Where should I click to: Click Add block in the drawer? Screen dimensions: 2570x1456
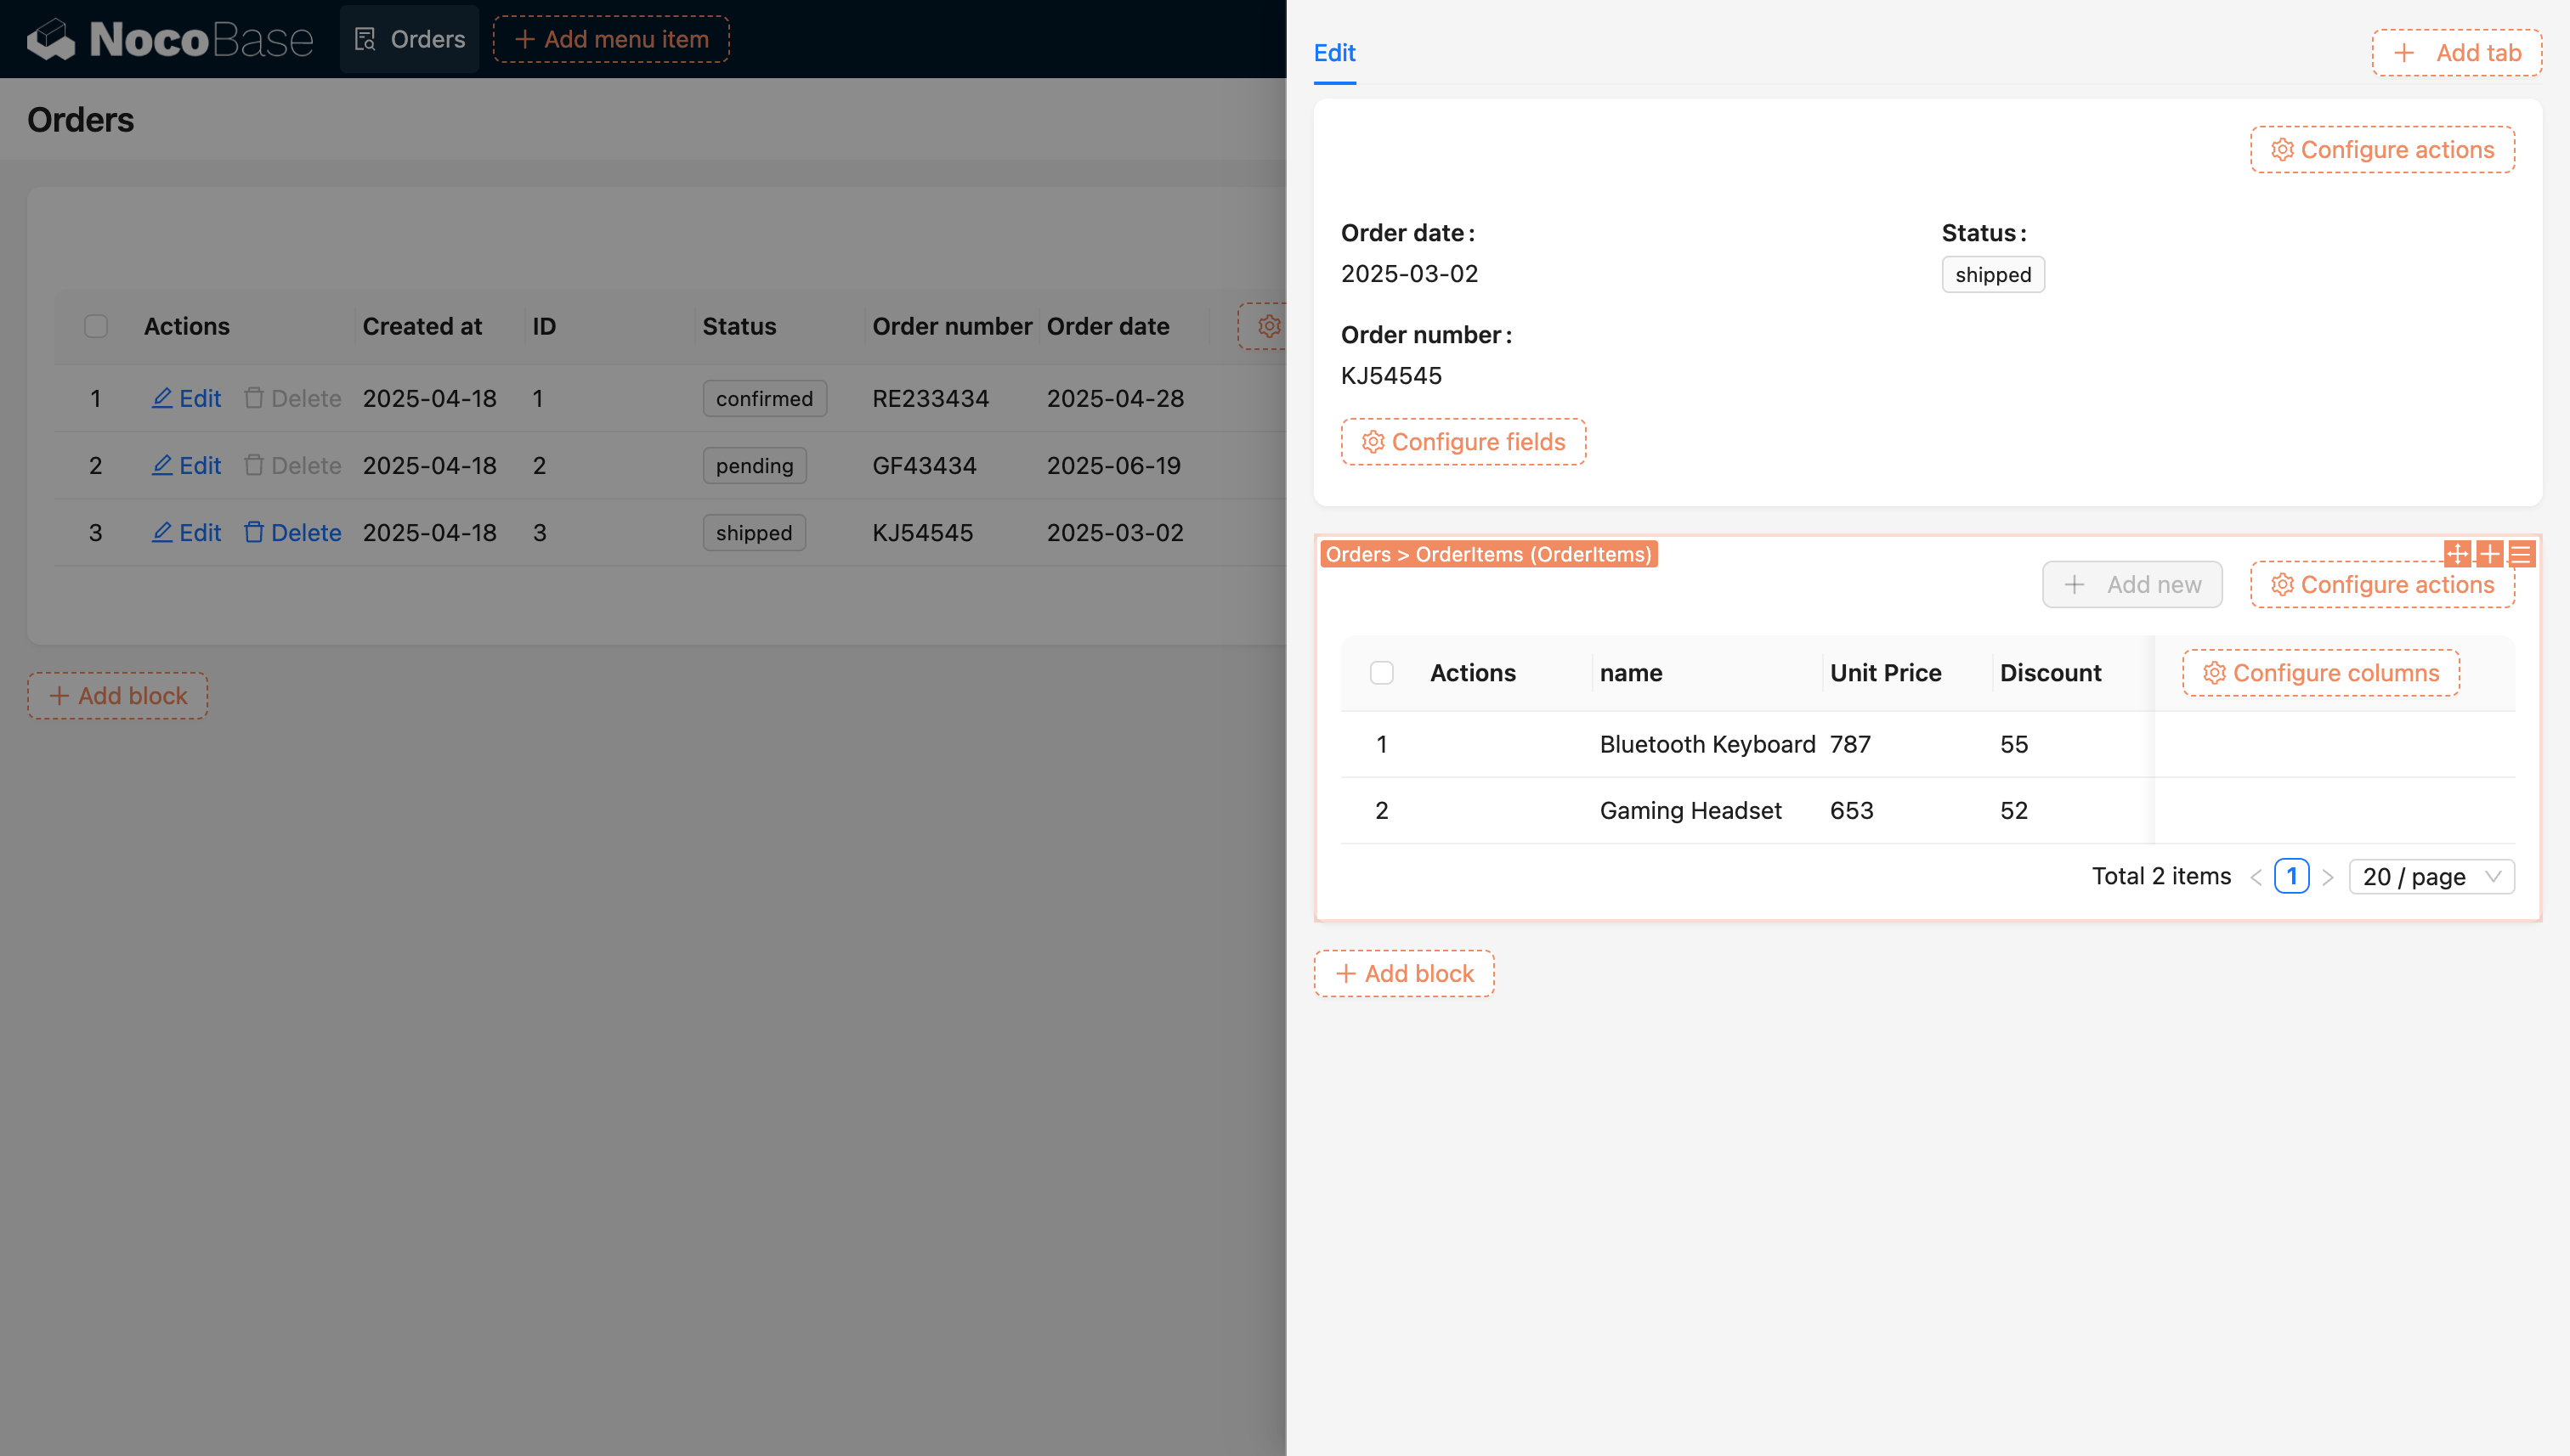(1403, 973)
